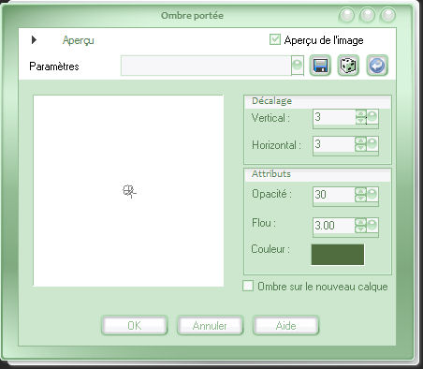
Task: Enable Ombre sur le nouveau calque
Action: (248, 286)
